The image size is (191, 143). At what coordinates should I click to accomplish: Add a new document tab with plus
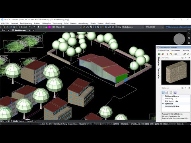(33, 30)
